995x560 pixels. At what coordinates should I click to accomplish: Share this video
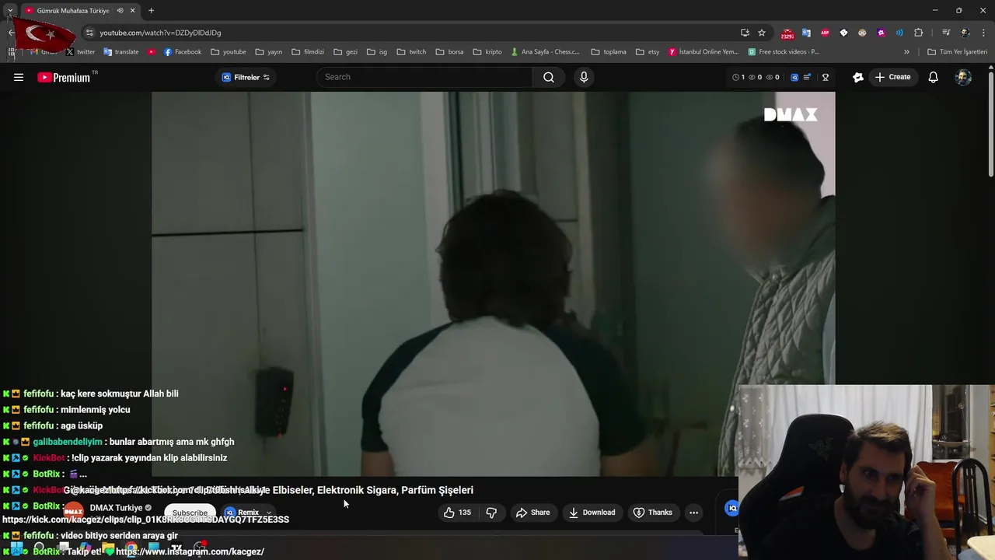tap(532, 513)
